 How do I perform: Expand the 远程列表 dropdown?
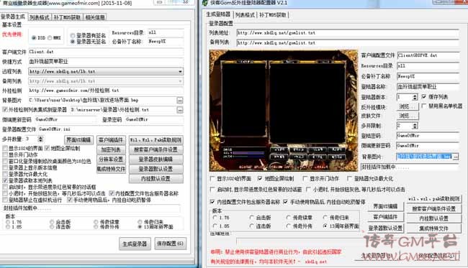coord(180,71)
